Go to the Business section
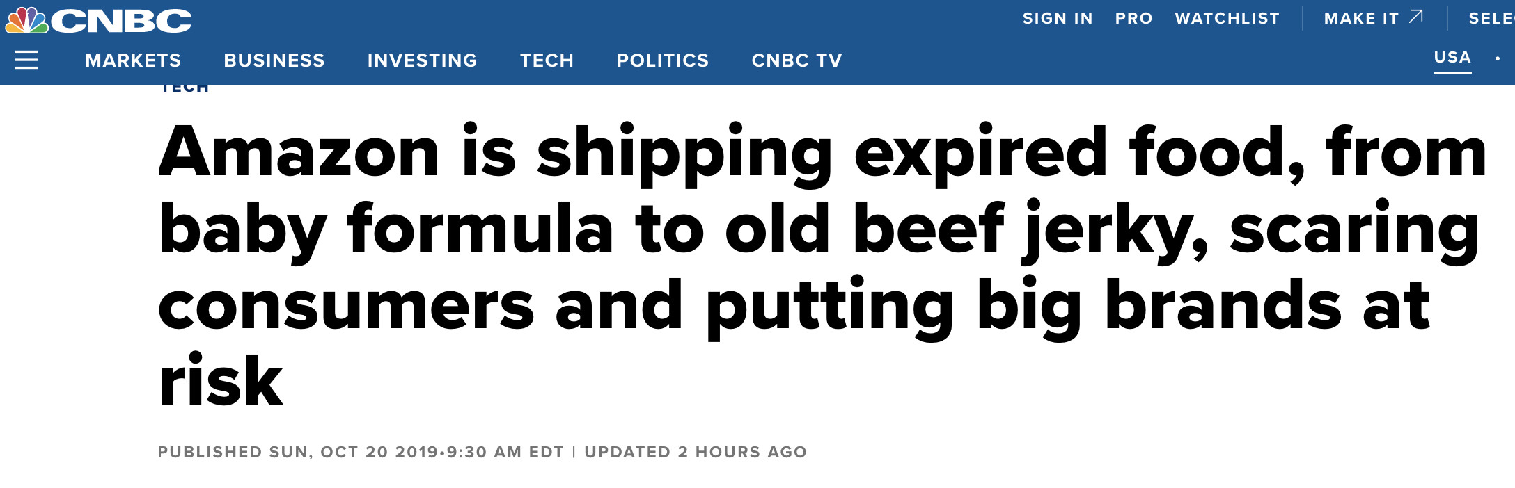Screen dimensions: 1515x488 tap(274, 60)
